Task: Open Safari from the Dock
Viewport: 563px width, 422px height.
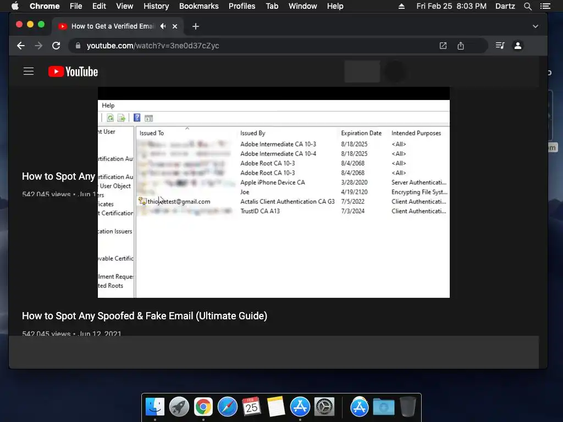Action: click(x=227, y=407)
